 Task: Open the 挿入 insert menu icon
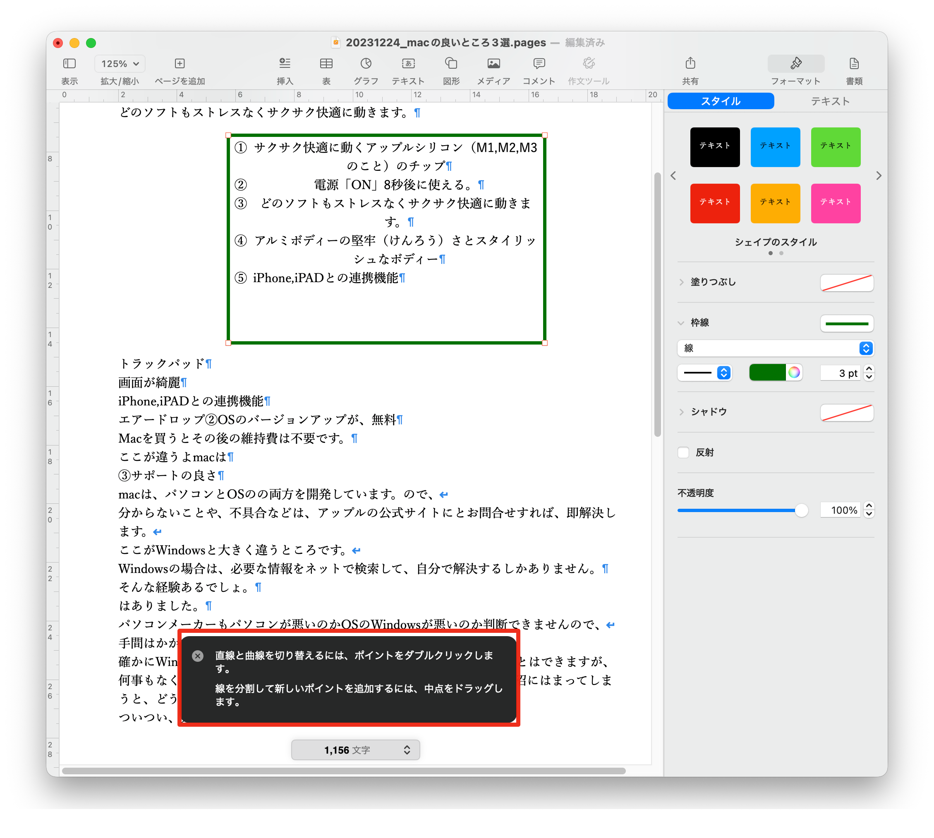(285, 64)
